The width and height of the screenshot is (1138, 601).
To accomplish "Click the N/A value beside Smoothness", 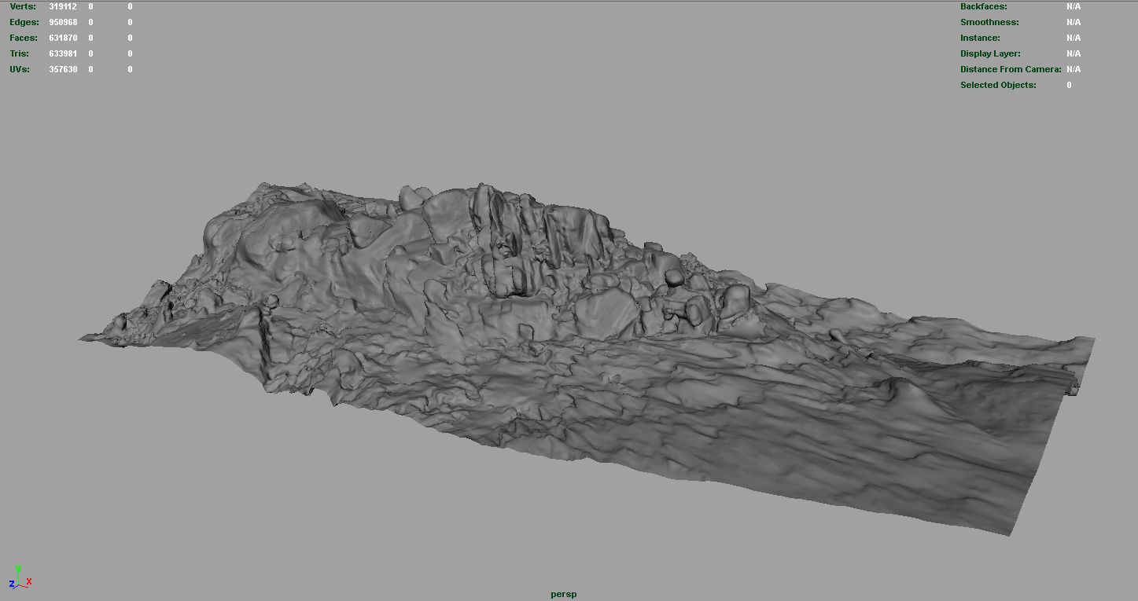I will tap(1074, 22).
